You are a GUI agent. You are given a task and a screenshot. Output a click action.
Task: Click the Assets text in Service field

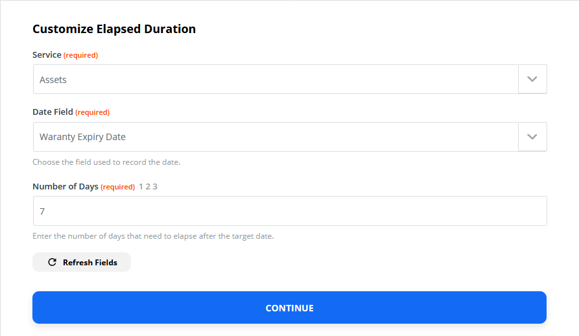[53, 80]
